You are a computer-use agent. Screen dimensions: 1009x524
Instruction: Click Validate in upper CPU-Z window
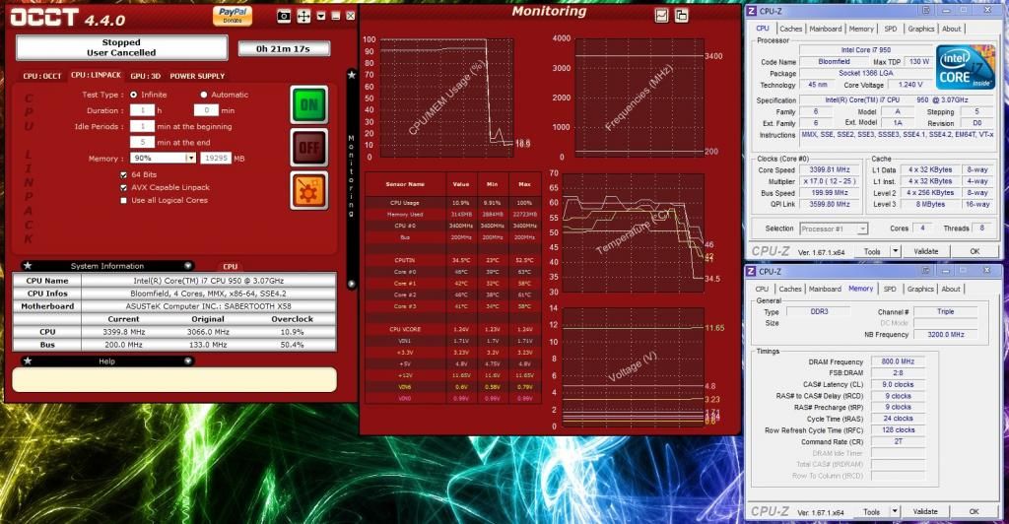(x=925, y=251)
